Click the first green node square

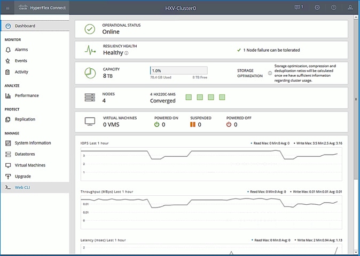pos(189,97)
